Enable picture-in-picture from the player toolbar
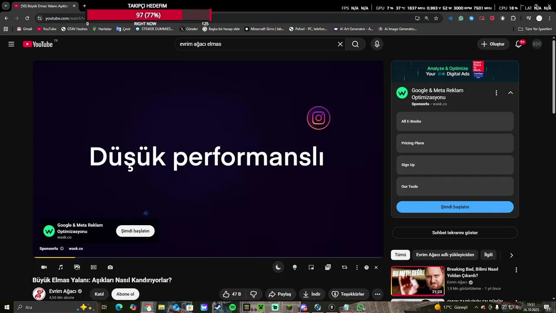 pyautogui.click(x=311, y=267)
